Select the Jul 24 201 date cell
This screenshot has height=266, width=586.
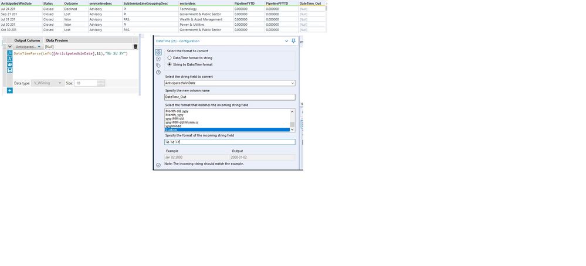21,9
